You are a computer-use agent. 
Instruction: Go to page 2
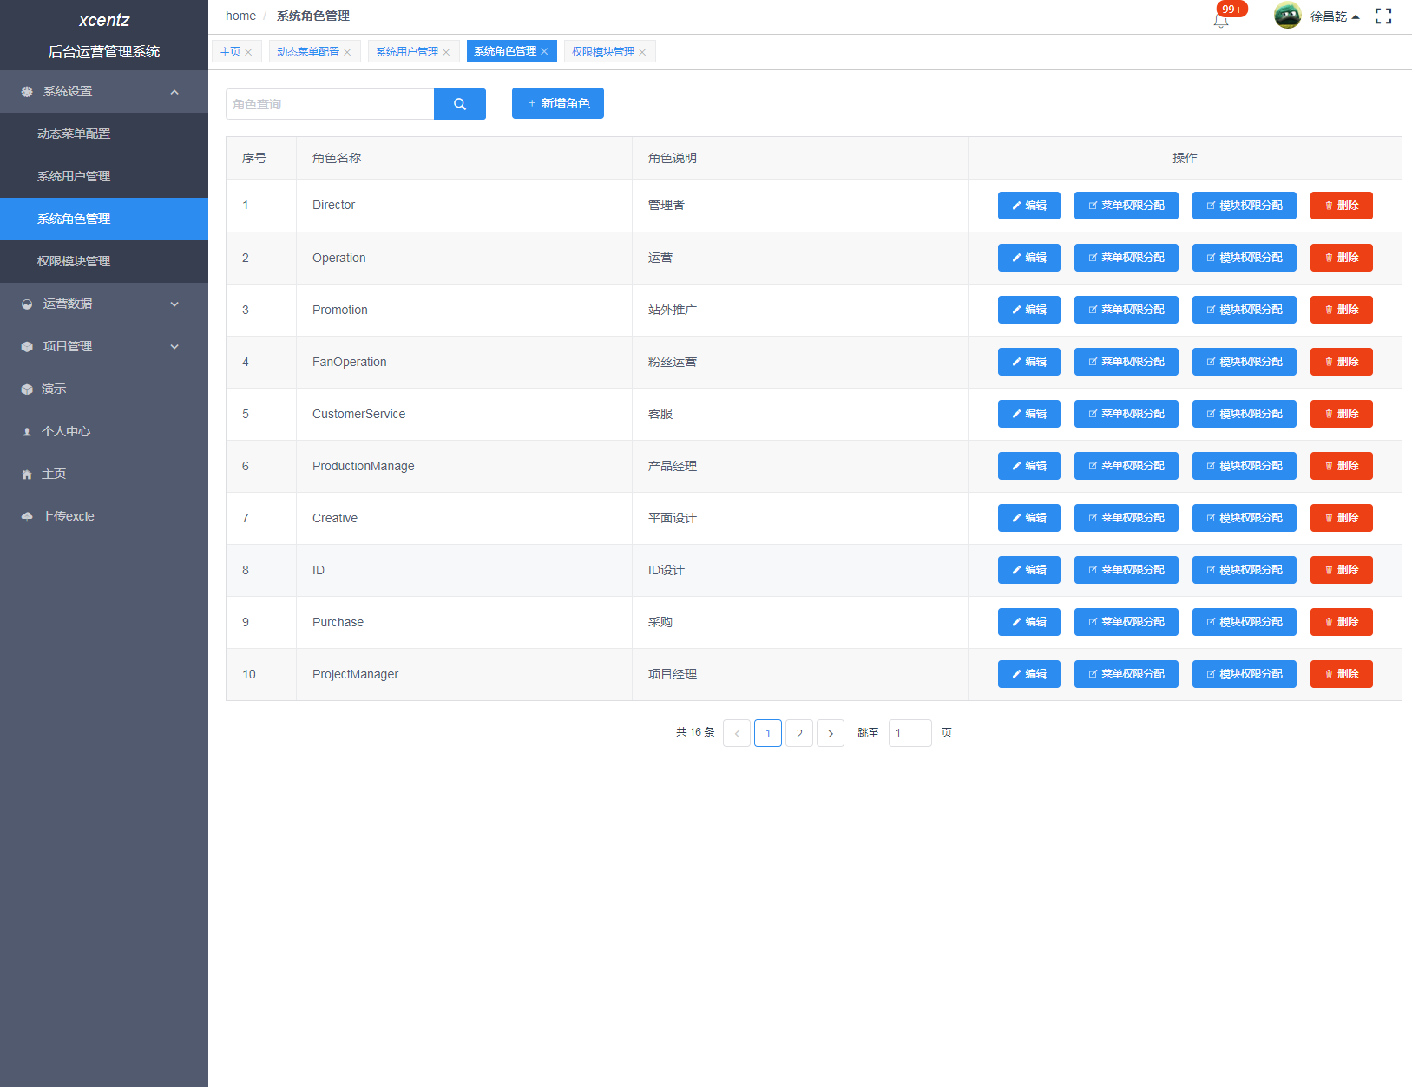799,733
